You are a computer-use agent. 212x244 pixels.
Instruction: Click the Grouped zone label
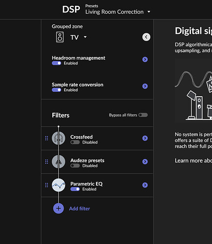[67, 26]
